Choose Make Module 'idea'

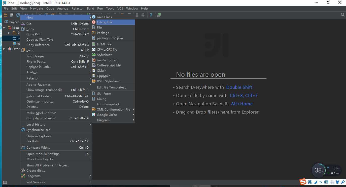tap(56, 113)
